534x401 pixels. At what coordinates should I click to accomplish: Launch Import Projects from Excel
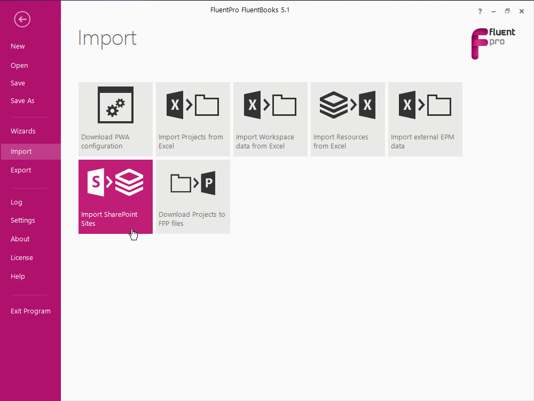tap(193, 119)
